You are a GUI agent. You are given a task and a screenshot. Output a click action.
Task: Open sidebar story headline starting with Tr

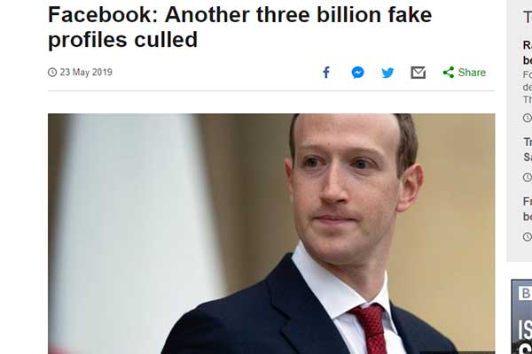(528, 150)
